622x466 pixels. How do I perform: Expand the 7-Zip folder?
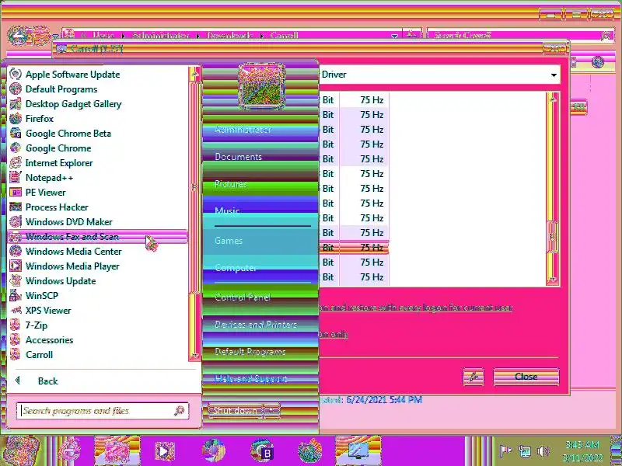[x=97, y=325]
